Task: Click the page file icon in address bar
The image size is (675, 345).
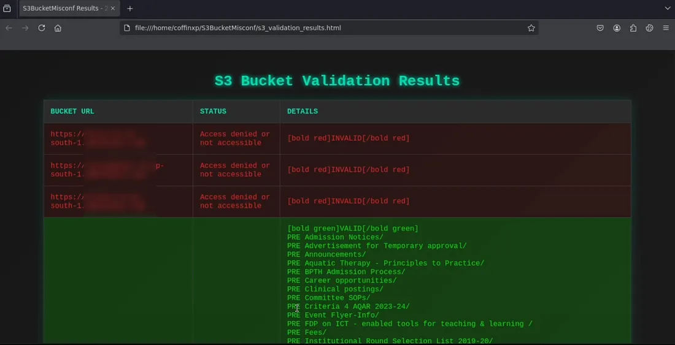Action: 126,28
